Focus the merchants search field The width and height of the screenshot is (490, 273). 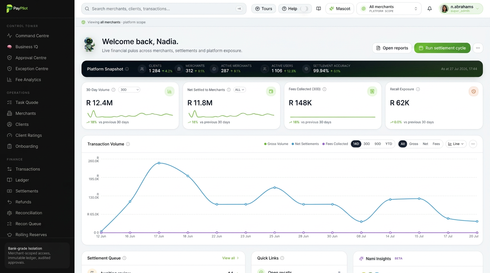(x=164, y=9)
